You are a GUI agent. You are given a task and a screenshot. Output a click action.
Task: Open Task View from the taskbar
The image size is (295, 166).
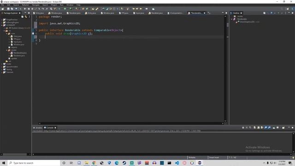click(x=71, y=163)
